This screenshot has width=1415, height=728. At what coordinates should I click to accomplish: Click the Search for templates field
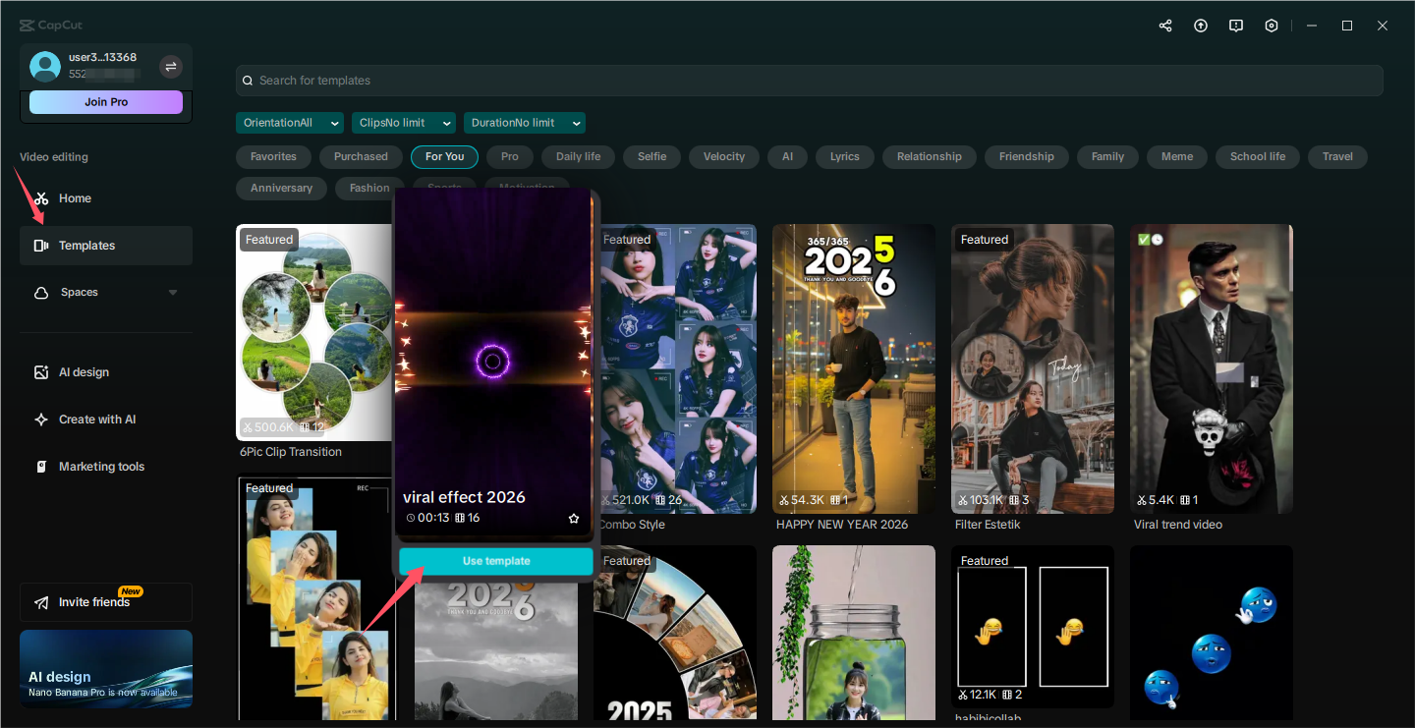(810, 81)
